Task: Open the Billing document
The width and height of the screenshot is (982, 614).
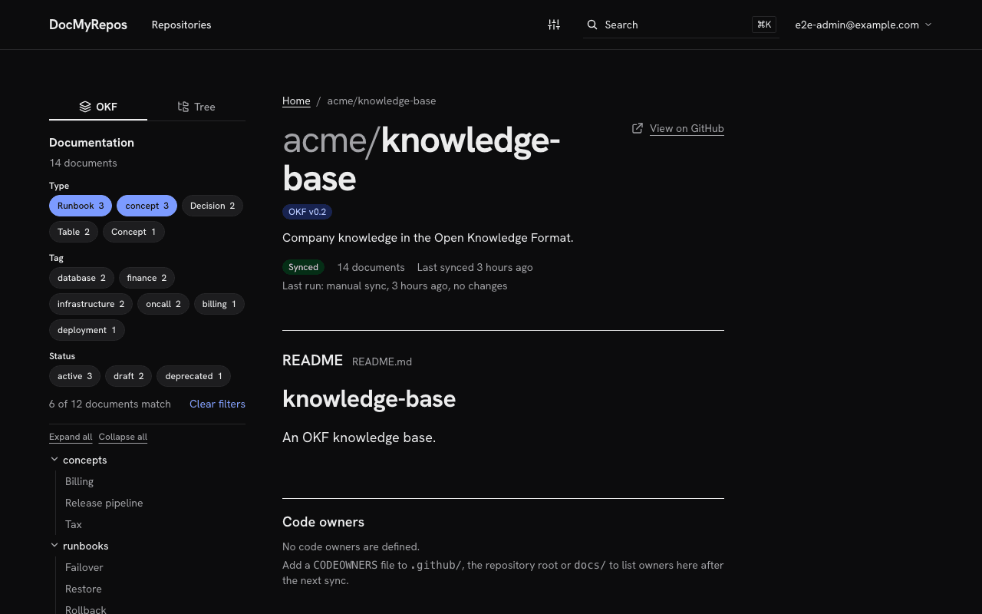Action: coord(79,481)
